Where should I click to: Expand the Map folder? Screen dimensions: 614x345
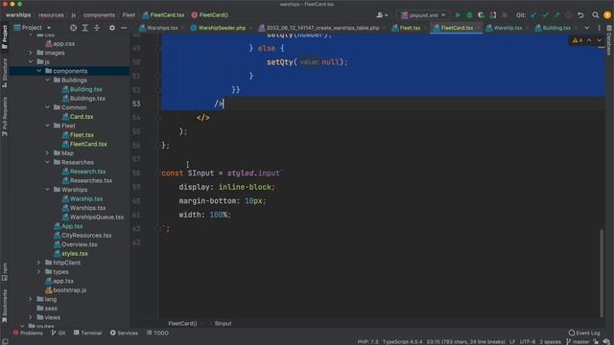click(47, 153)
